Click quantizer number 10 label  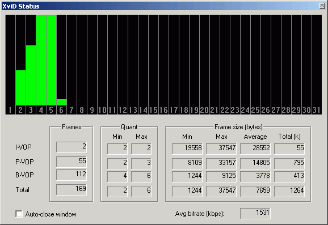(x=102, y=110)
